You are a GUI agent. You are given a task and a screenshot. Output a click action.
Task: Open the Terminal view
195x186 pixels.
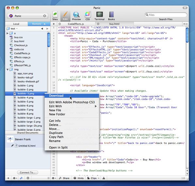[99, 16]
